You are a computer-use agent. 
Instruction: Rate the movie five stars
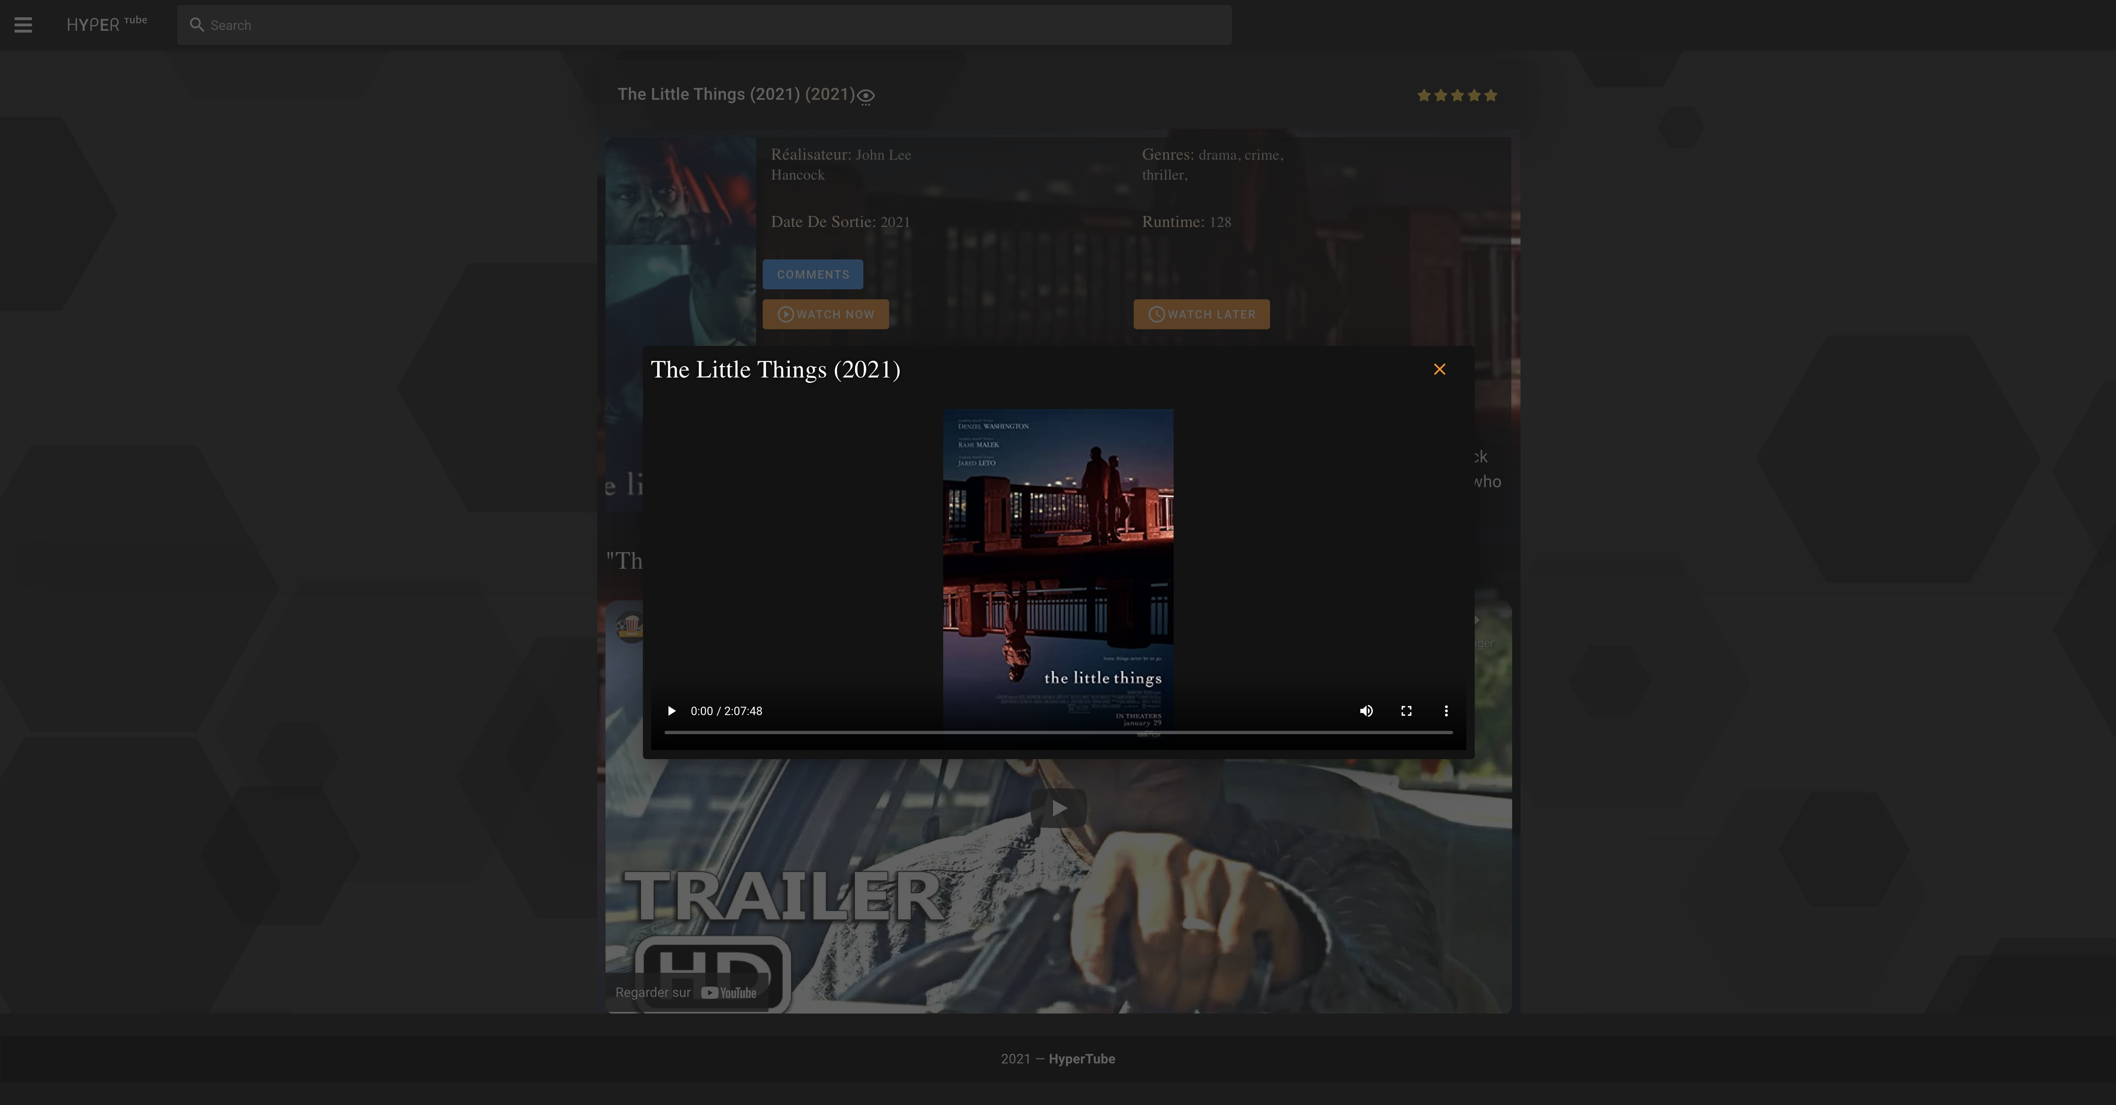[x=1491, y=95]
